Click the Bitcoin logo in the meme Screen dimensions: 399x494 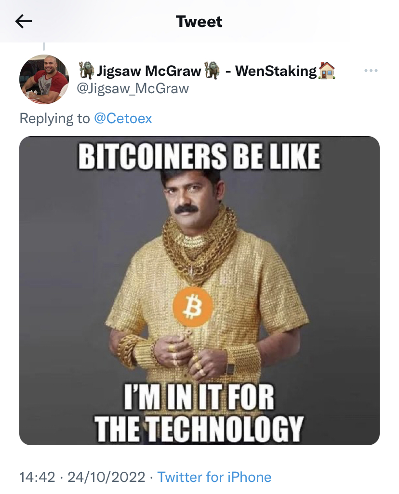(x=193, y=307)
